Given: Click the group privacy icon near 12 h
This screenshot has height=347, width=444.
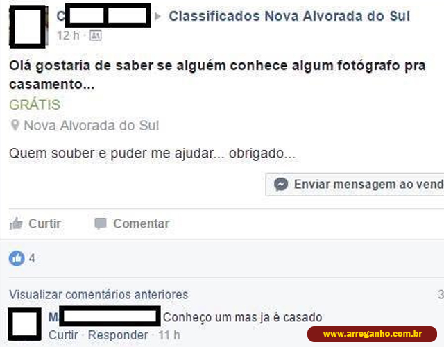Looking at the screenshot, I should (96, 35).
